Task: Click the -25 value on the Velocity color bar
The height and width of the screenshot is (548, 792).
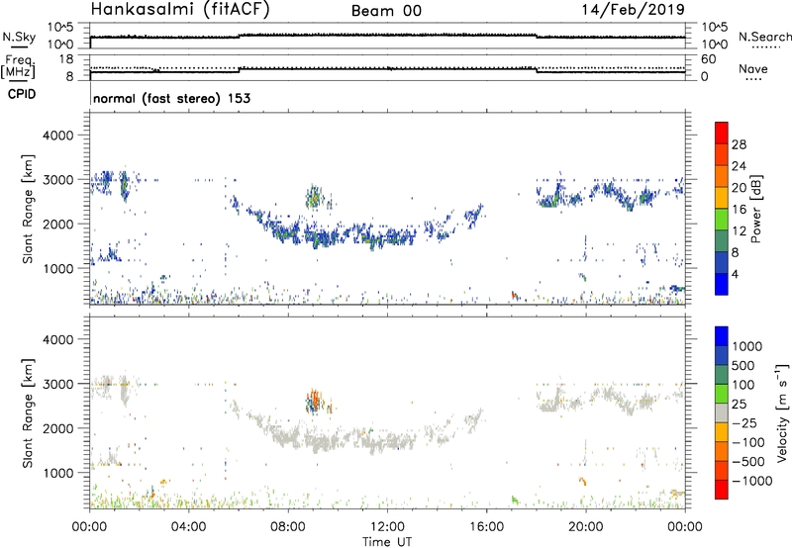Action: click(x=744, y=423)
